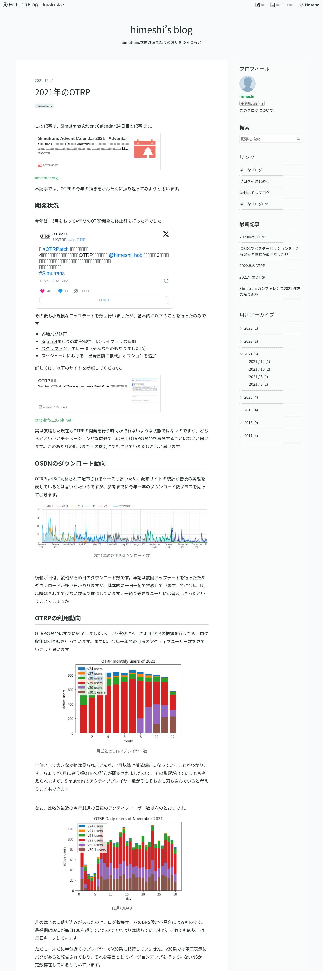
Task: Open the #OTRPatch hashtag in tweet
Action: coord(56,249)
